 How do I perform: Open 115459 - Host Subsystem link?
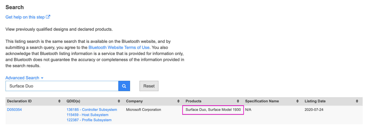[x=87, y=115]
